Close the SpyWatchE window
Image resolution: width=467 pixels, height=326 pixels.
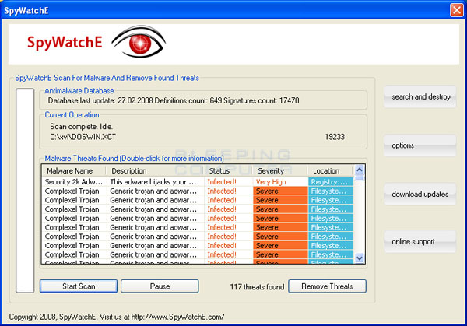[456, 10]
